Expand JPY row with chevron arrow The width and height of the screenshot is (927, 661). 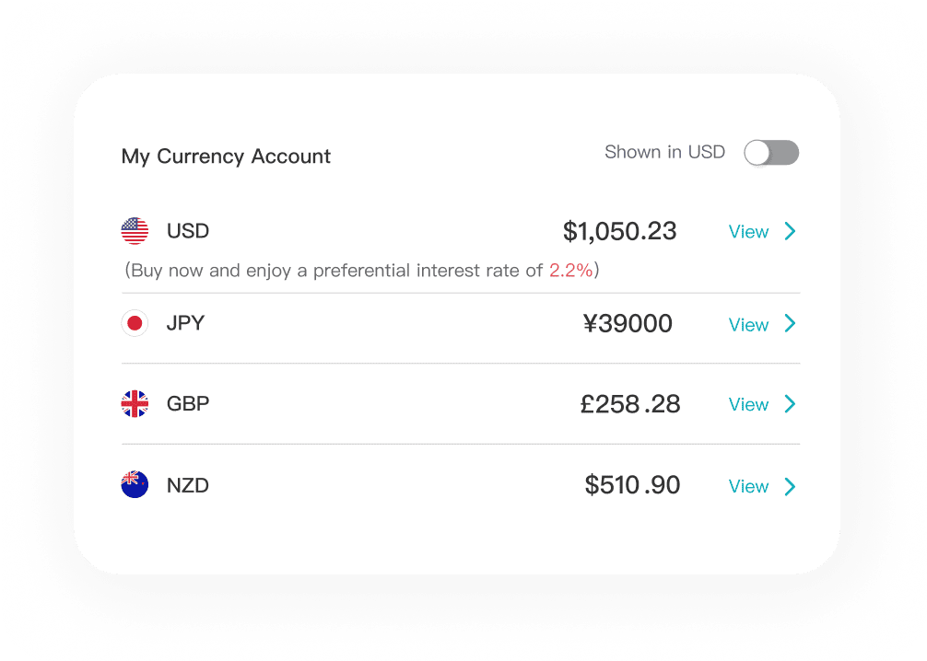click(791, 323)
